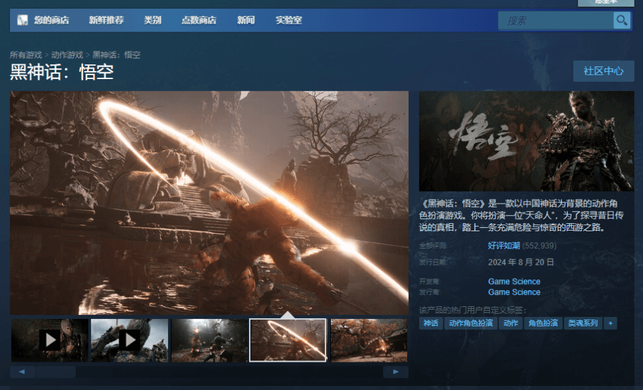Viewport: 643px width, 390px height.
Task: Open the 类别 menu
Action: pyautogui.click(x=153, y=20)
